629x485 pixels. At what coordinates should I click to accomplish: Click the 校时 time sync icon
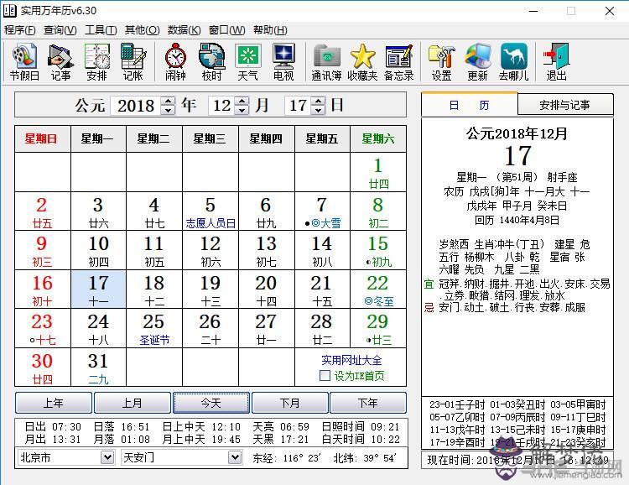[211, 62]
